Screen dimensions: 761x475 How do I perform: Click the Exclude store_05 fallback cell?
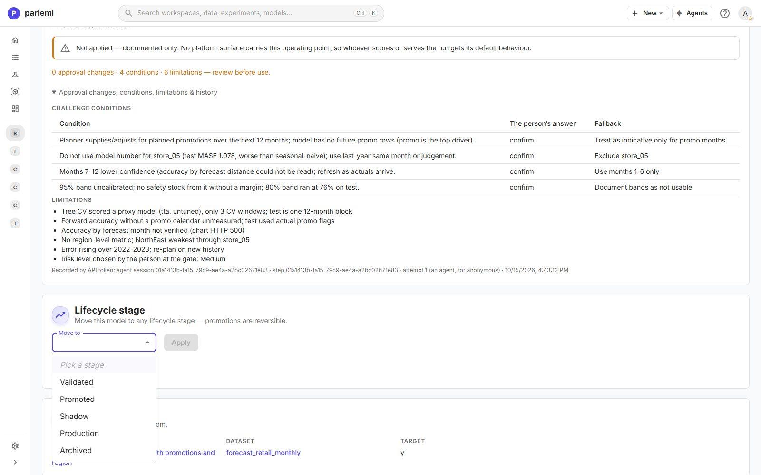pyautogui.click(x=621, y=156)
